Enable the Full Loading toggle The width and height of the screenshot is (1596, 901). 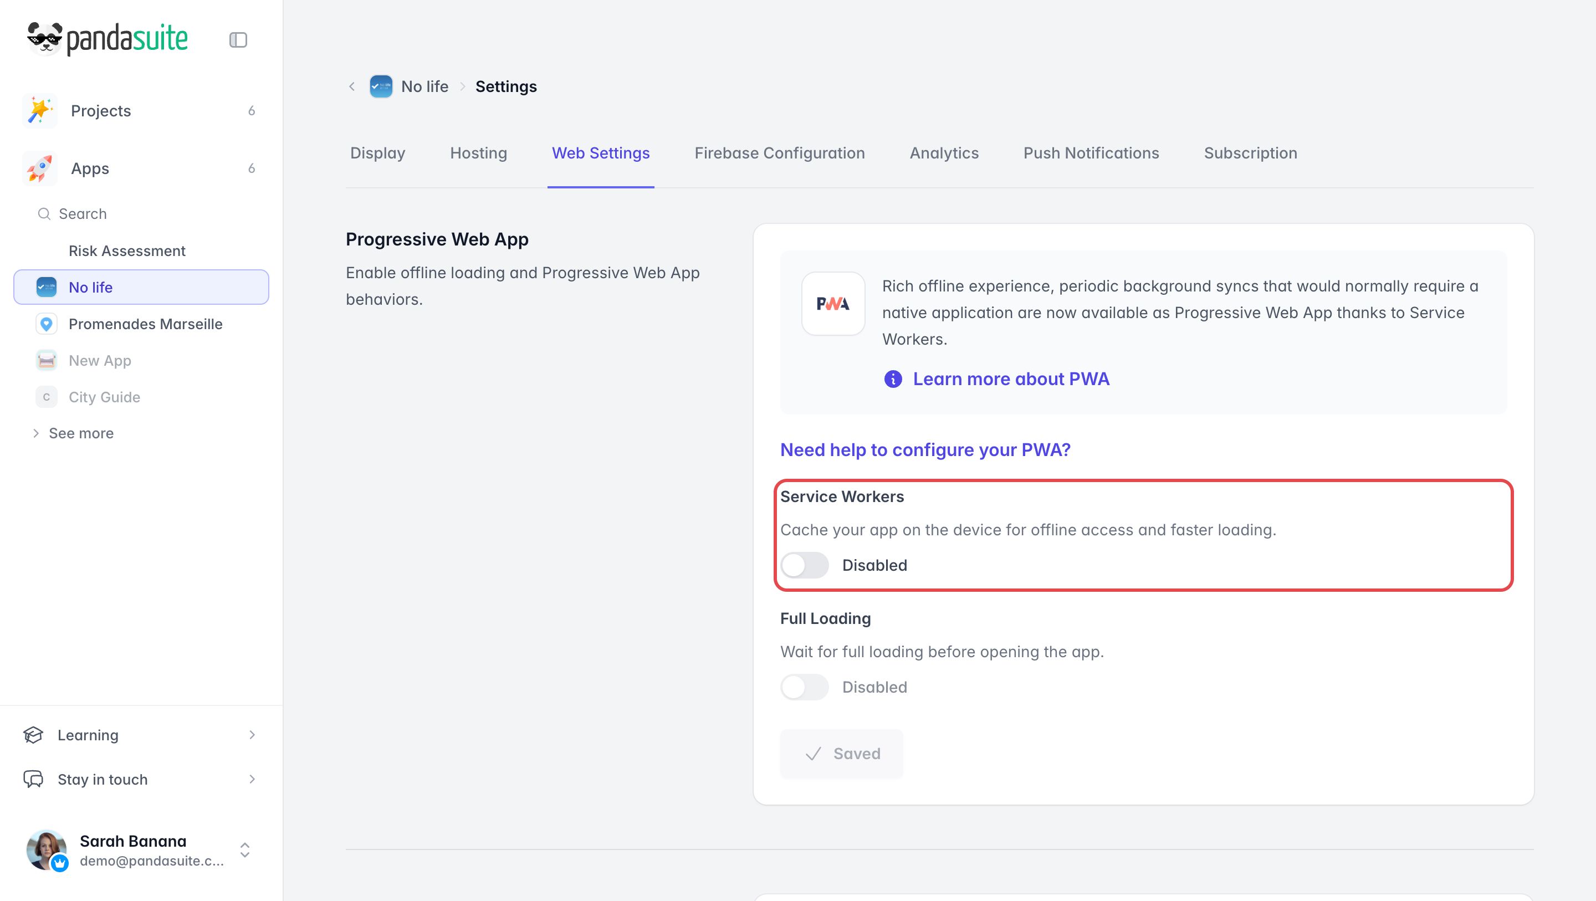804,687
